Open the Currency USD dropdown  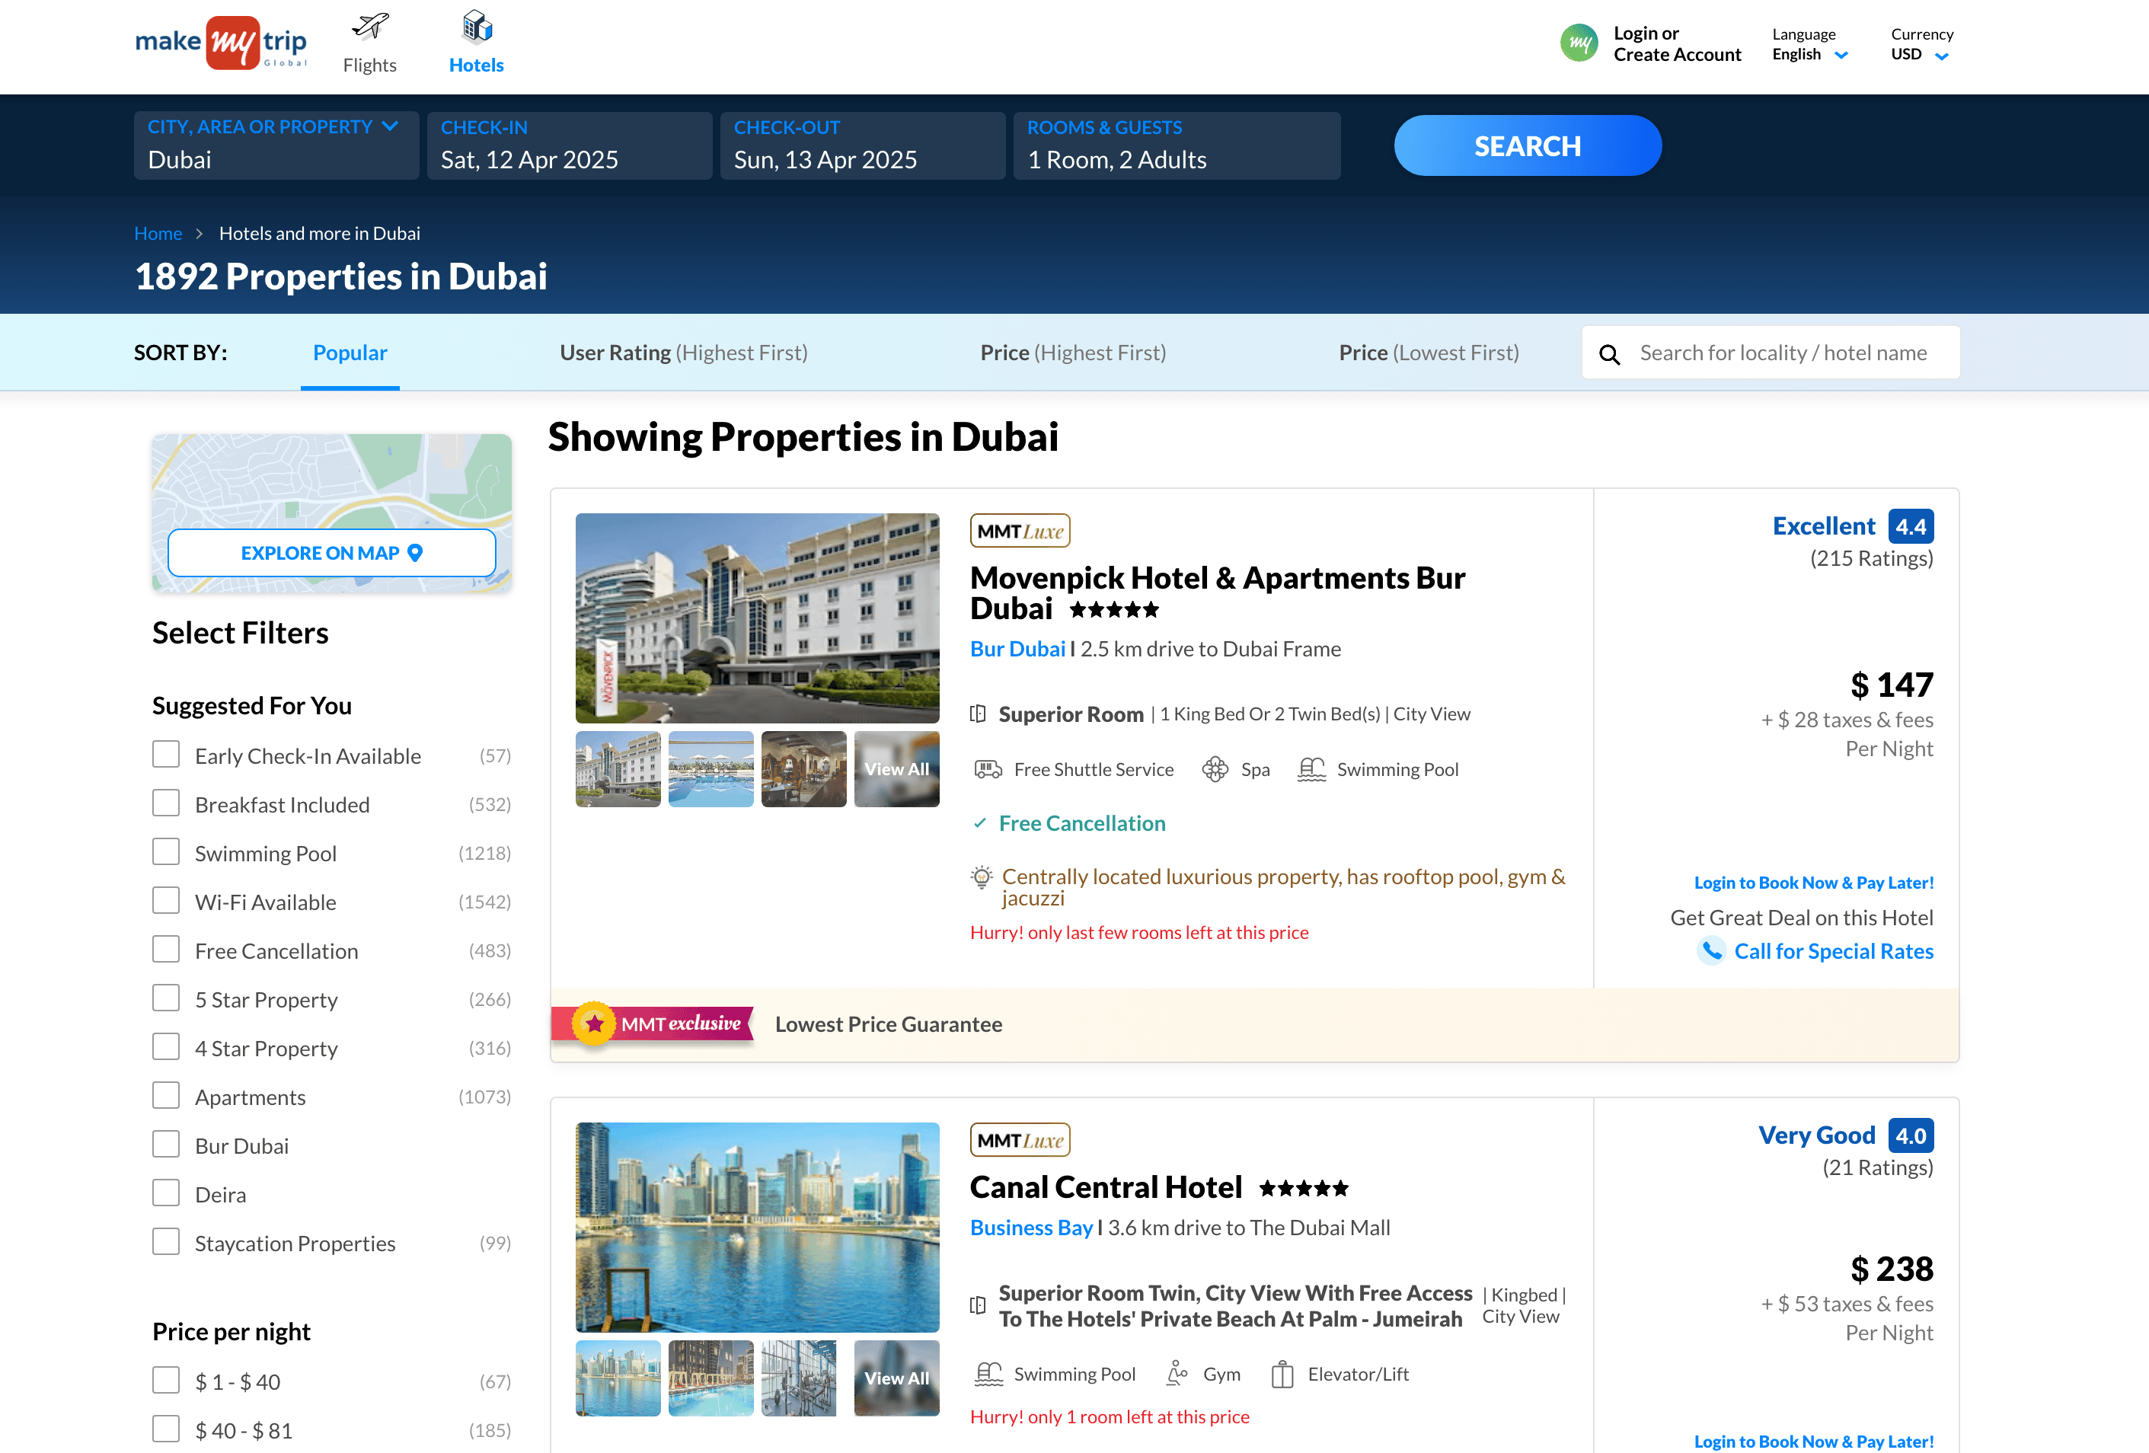[x=1921, y=44]
